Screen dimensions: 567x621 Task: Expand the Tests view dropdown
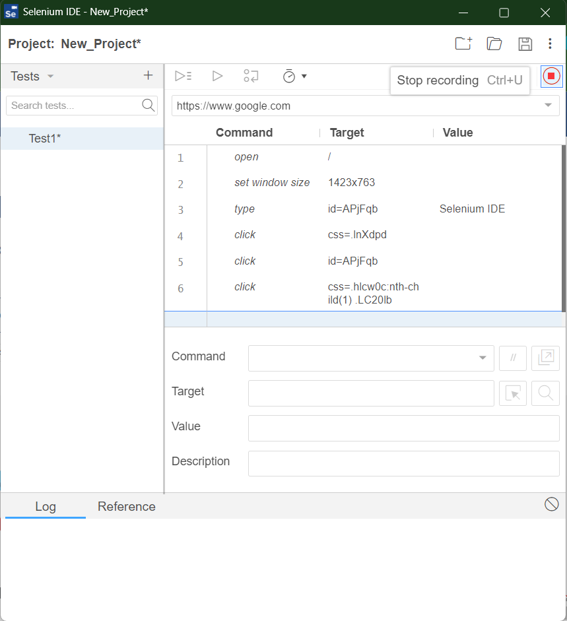click(50, 76)
